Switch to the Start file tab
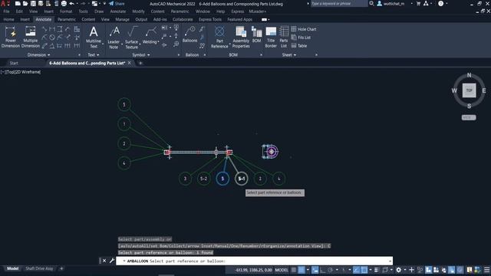Image resolution: width=491 pixels, height=276 pixels. click(14, 63)
